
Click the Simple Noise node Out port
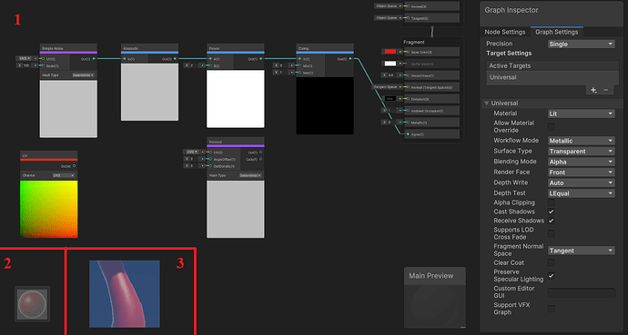(94, 59)
